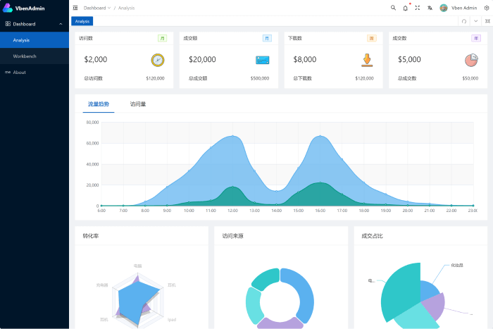493x329 pixels.
Task: Open Workbench in the sidebar
Action: pos(35,56)
